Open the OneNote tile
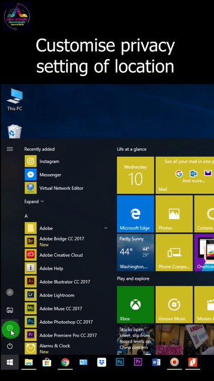The height and width of the screenshot is (381, 214). tap(204, 252)
